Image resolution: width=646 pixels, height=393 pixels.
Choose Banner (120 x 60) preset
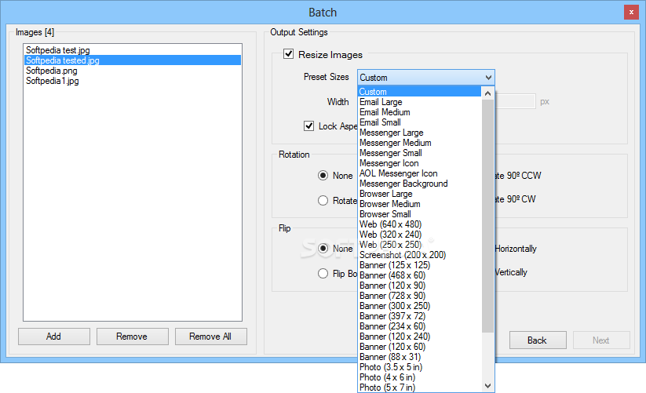[x=419, y=347]
